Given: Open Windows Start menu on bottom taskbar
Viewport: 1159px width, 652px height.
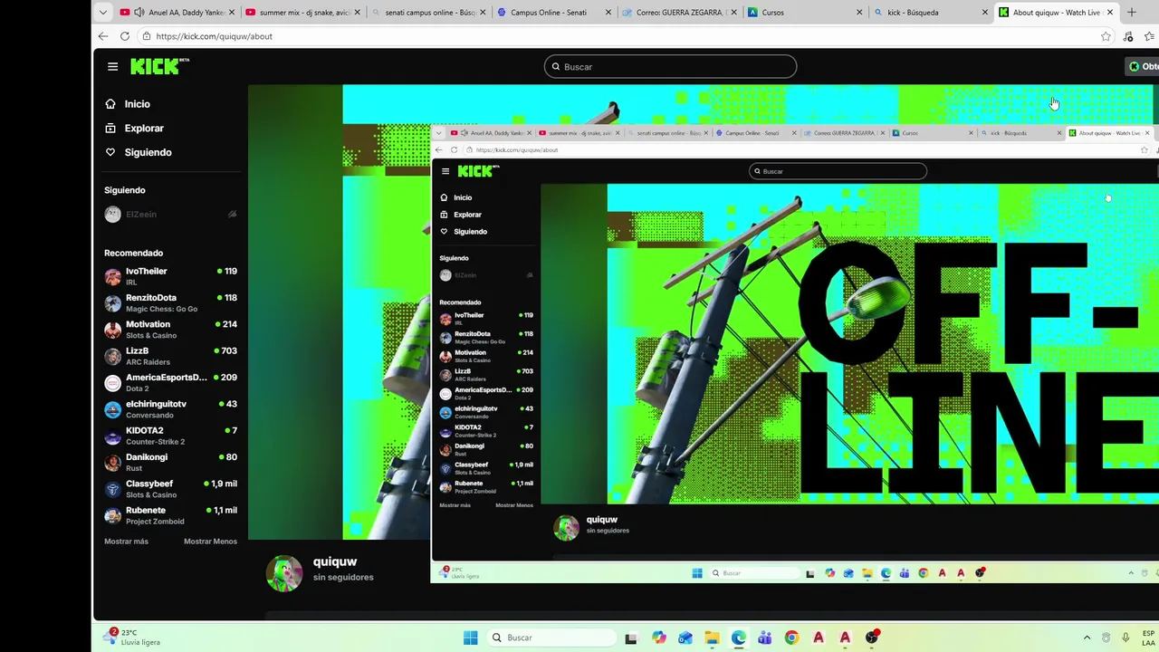Looking at the screenshot, I should tap(471, 638).
